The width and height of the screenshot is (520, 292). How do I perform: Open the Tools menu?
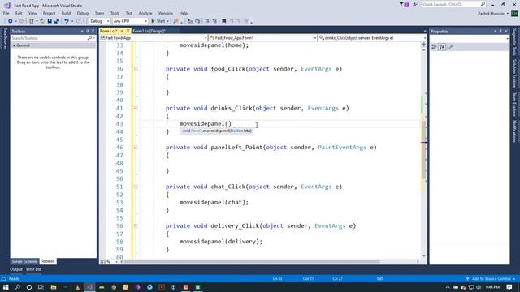point(115,13)
